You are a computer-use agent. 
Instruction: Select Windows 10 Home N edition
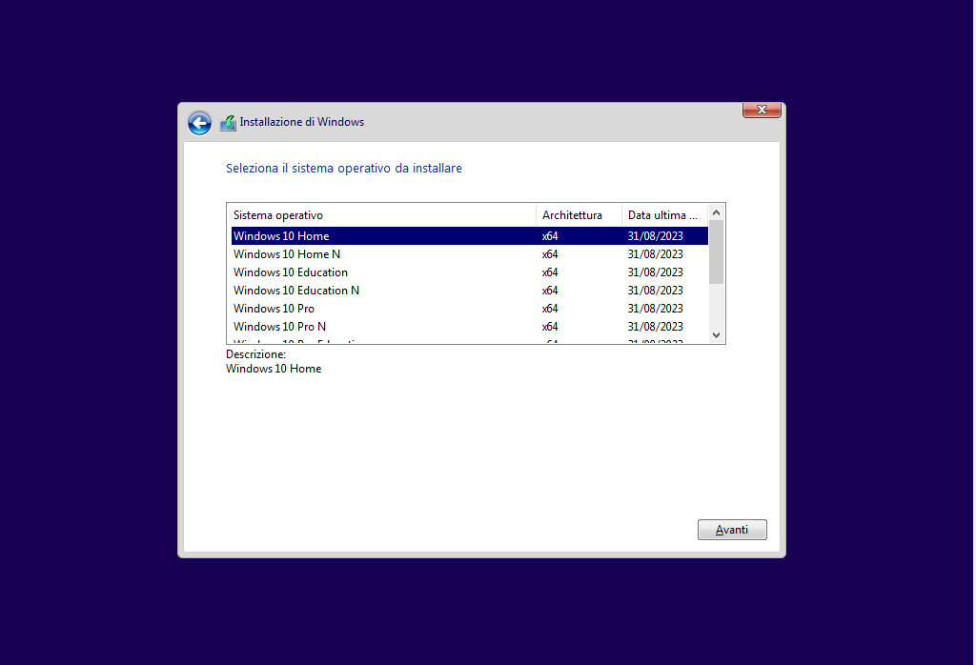click(x=469, y=253)
